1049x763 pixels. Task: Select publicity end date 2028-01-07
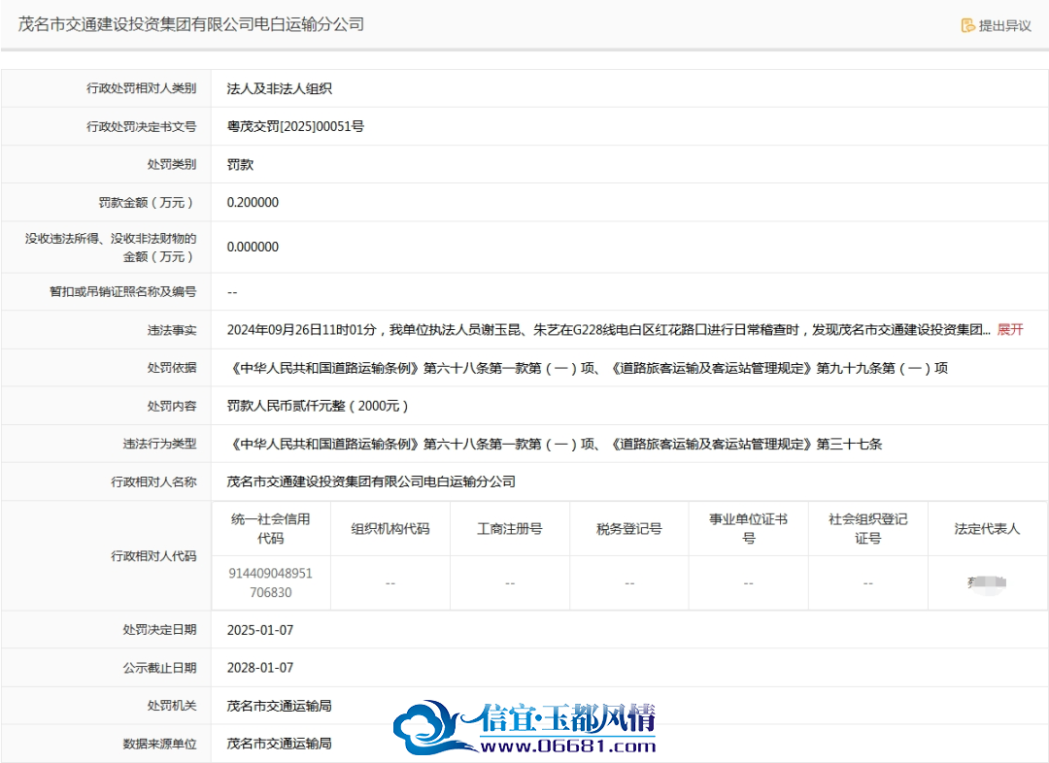pyautogui.click(x=260, y=667)
